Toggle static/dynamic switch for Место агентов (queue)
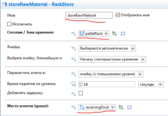The width and height of the screenshot is (168, 116). click(x=73, y=107)
